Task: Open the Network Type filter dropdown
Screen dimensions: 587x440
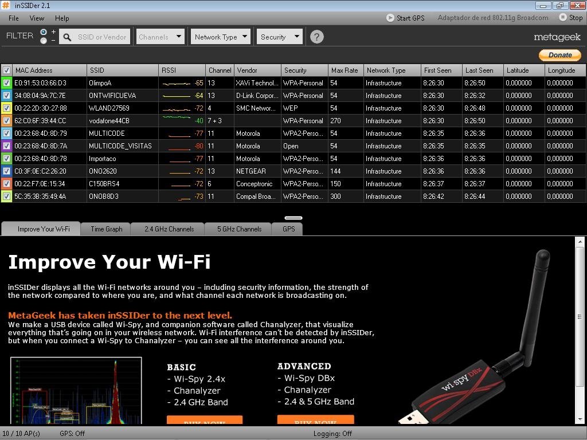Action: click(221, 37)
